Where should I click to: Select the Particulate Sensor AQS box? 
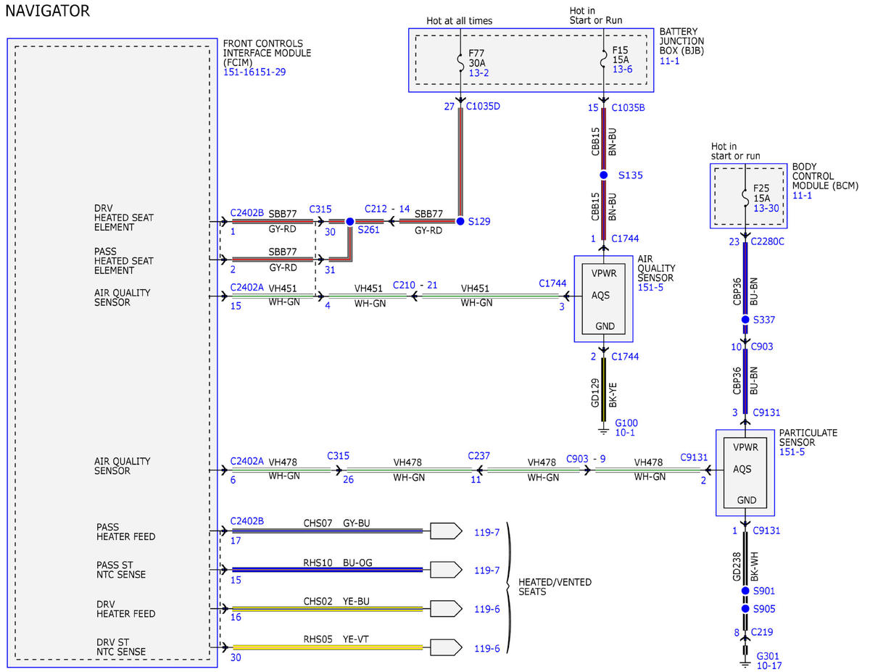[x=745, y=472]
